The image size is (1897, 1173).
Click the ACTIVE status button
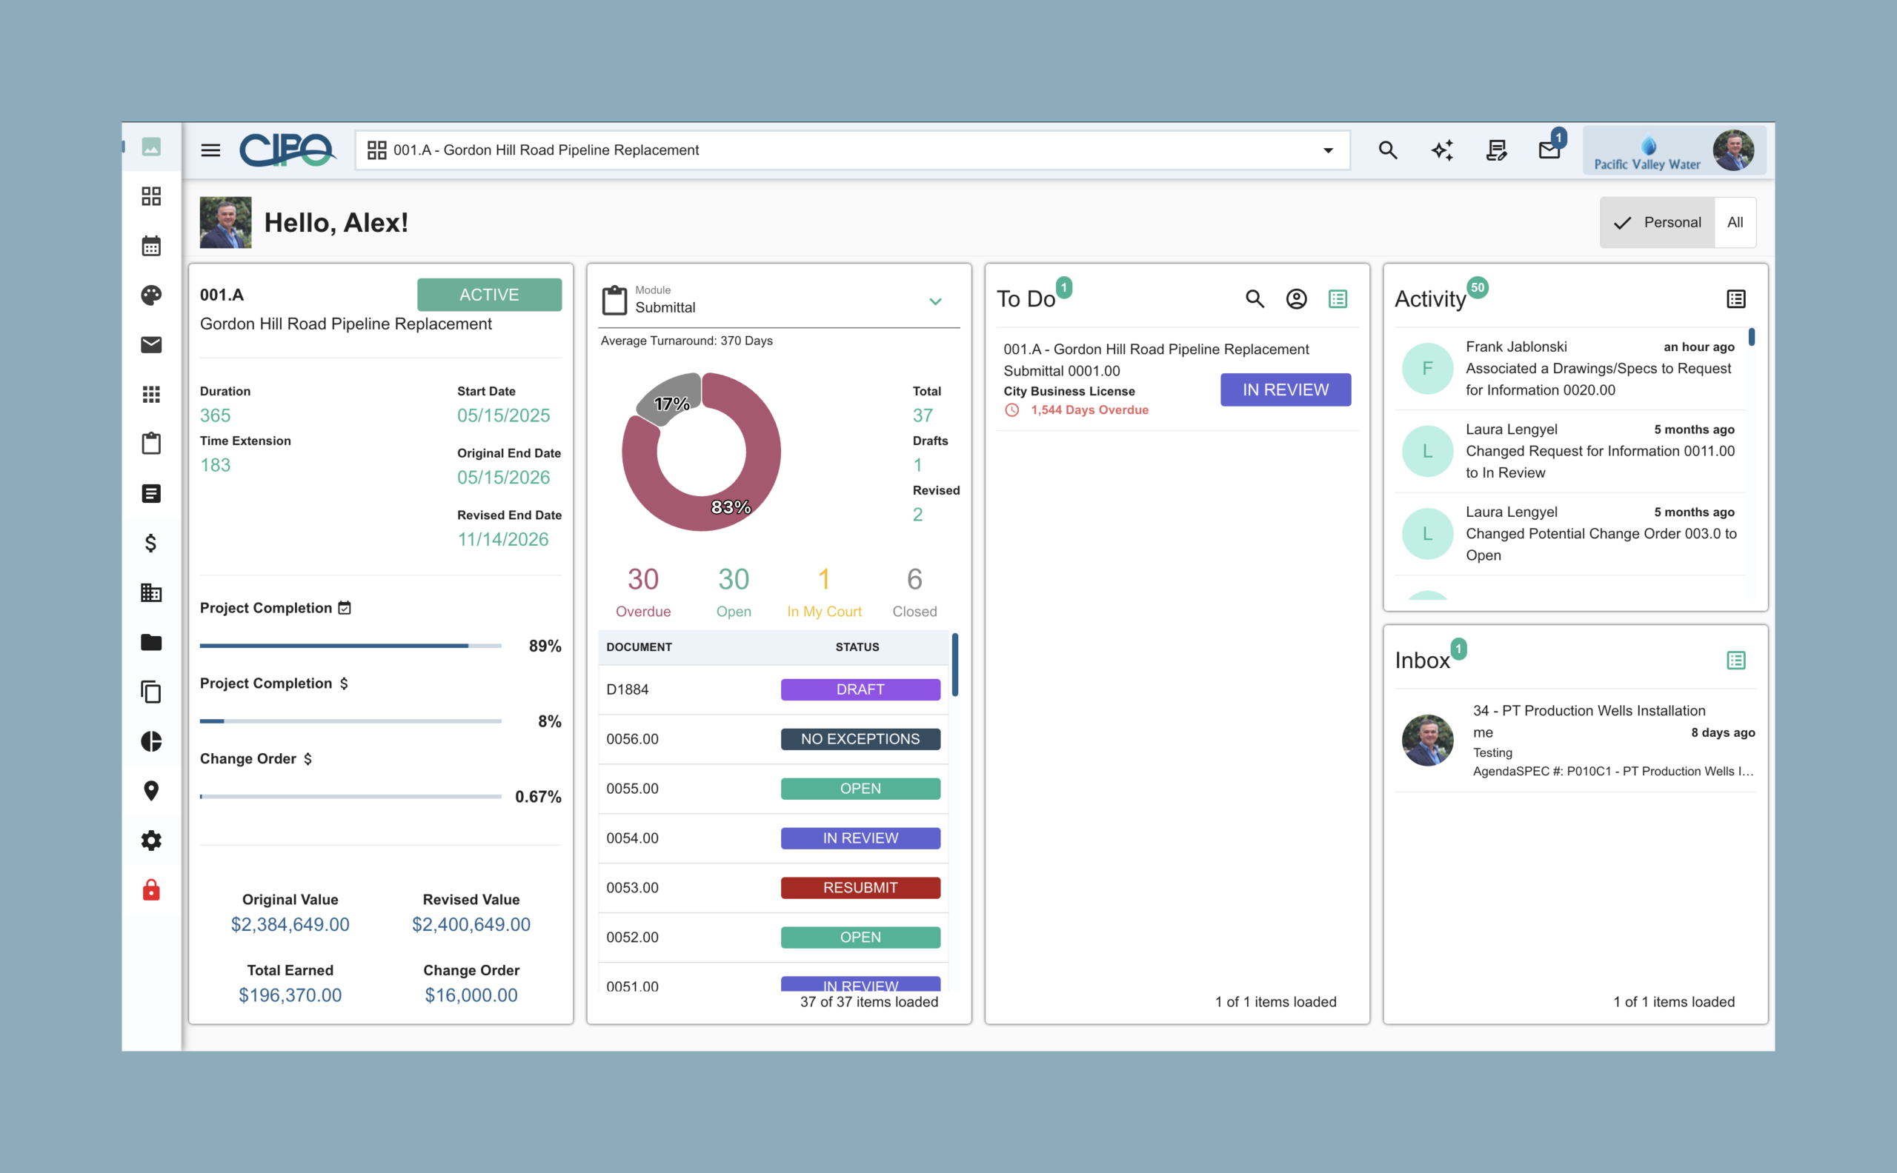[x=489, y=295]
